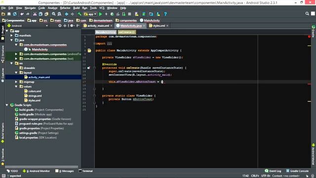The height and width of the screenshot is (178, 316).
Task: Select activity_main.xml in project tree
Action: tap(39, 77)
